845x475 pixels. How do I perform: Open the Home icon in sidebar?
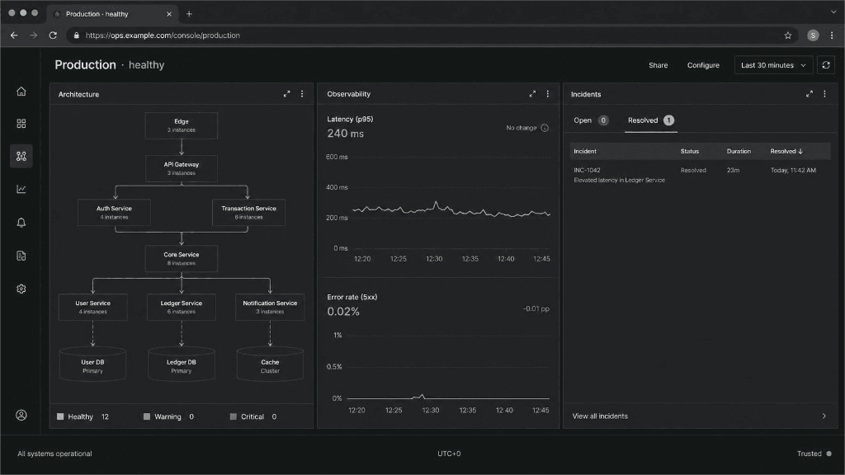pos(21,91)
